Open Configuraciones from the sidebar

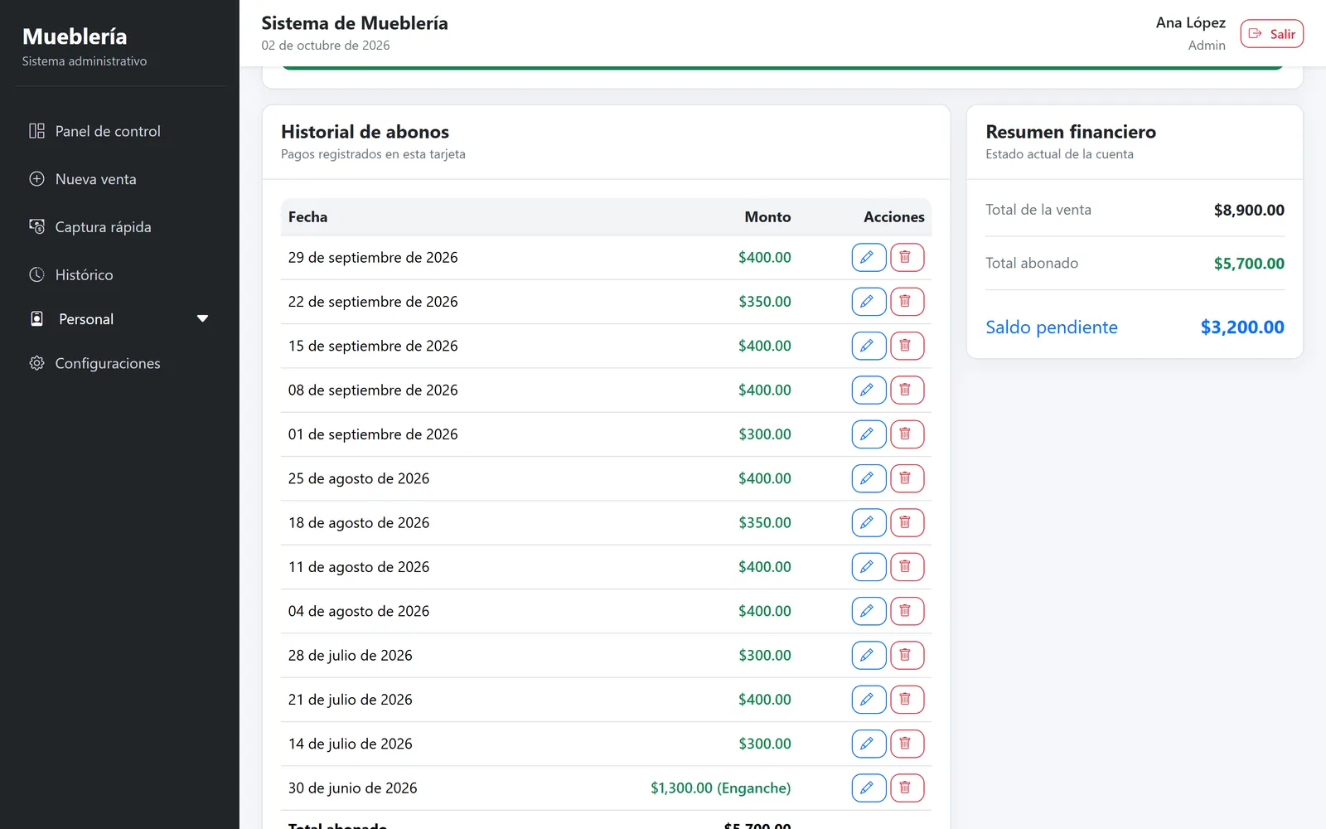pyautogui.click(x=119, y=363)
